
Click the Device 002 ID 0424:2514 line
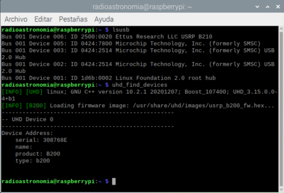(x=138, y=68)
